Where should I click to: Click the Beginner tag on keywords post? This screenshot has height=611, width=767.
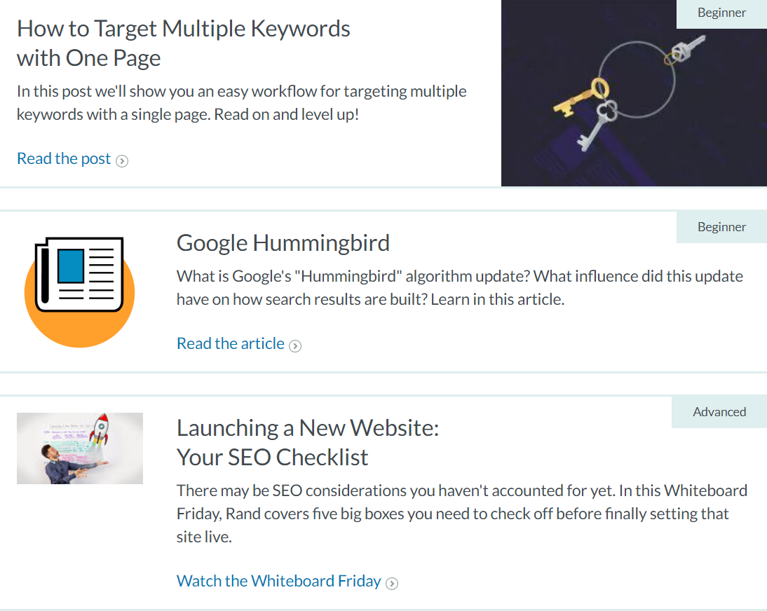(x=721, y=13)
